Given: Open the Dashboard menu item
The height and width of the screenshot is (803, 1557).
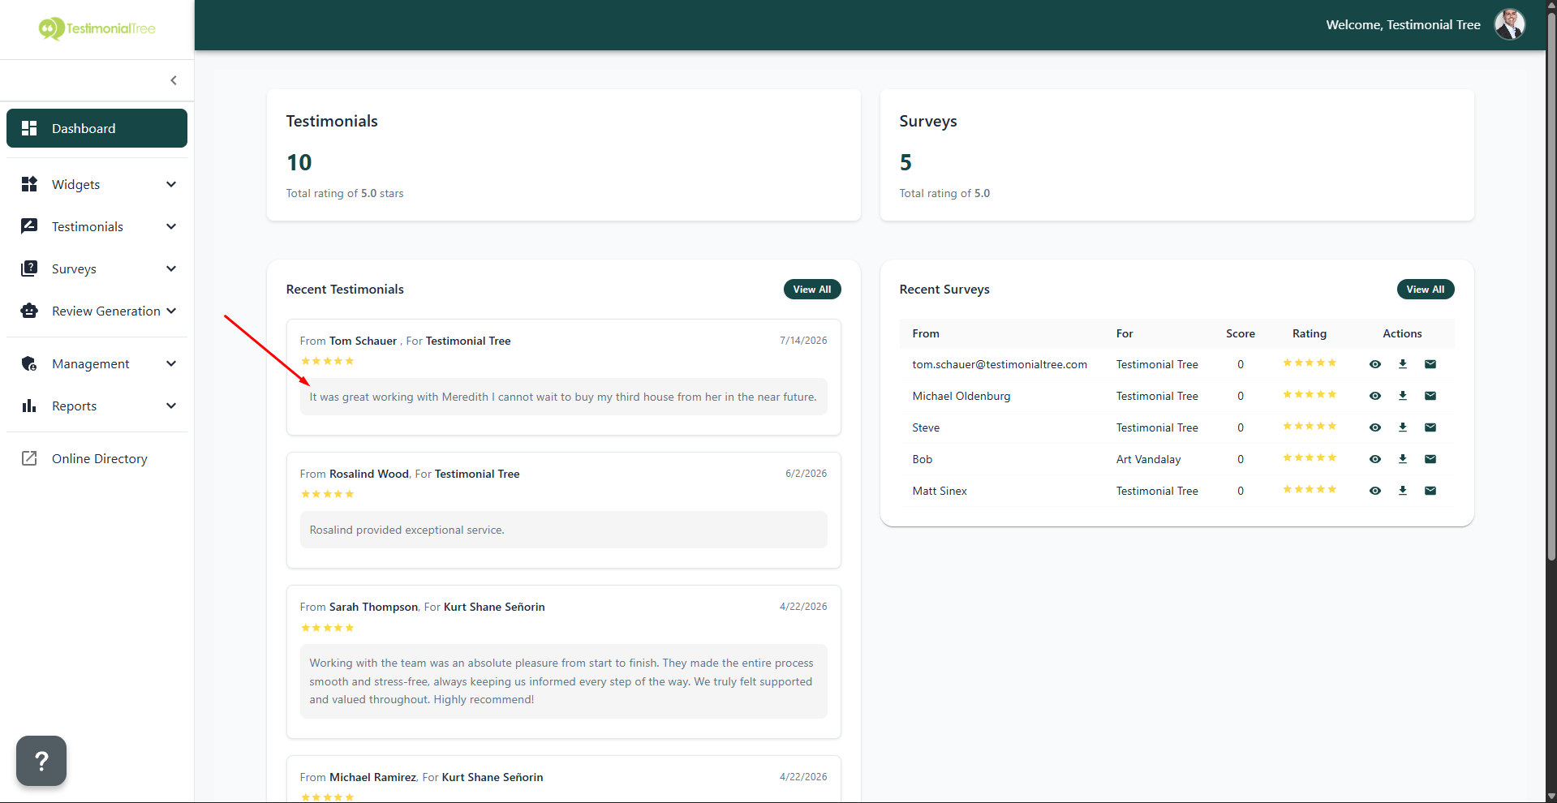Looking at the screenshot, I should (97, 128).
